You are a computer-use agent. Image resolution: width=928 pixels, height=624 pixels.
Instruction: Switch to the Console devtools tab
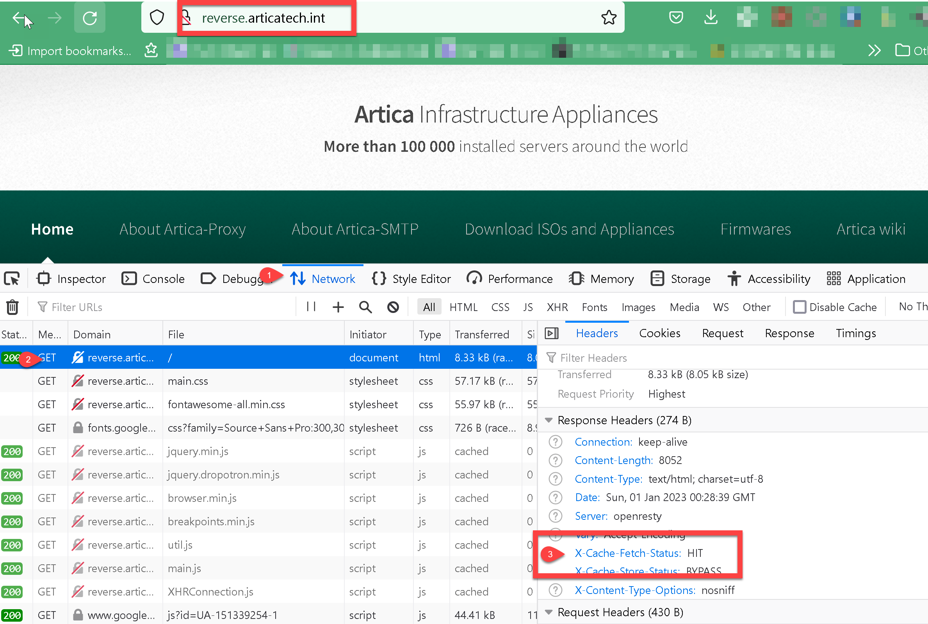pos(153,279)
